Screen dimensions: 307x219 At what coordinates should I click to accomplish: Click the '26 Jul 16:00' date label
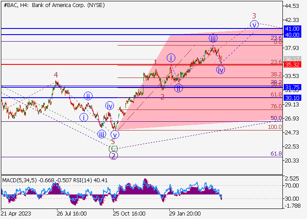(x=71, y=213)
